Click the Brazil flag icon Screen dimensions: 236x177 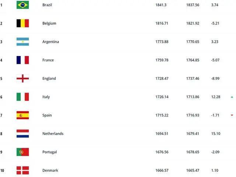coord(22,5)
